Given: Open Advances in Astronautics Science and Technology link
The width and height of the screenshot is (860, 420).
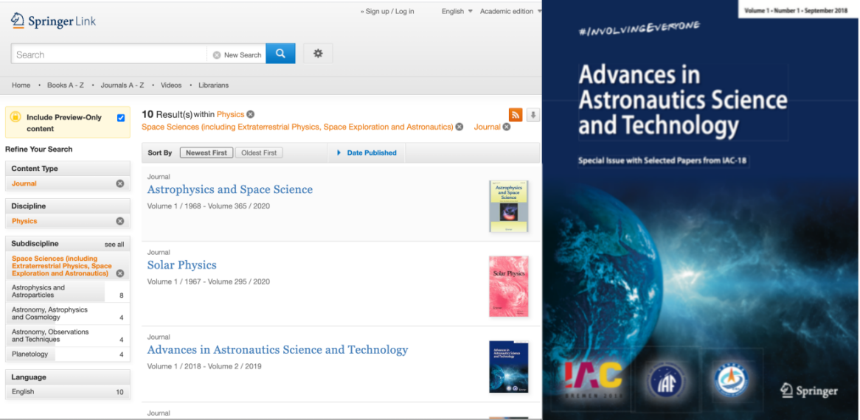Looking at the screenshot, I should (x=277, y=349).
